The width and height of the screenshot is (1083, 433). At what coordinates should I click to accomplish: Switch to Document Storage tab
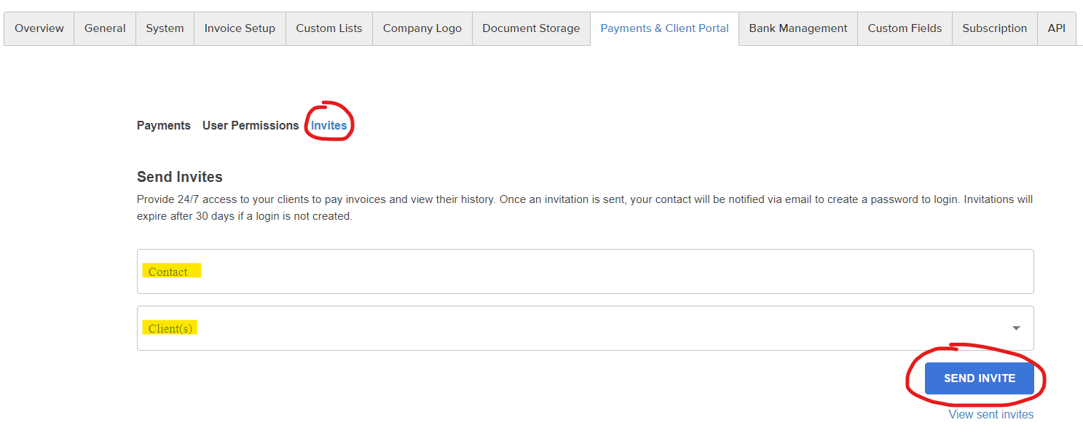tap(531, 28)
